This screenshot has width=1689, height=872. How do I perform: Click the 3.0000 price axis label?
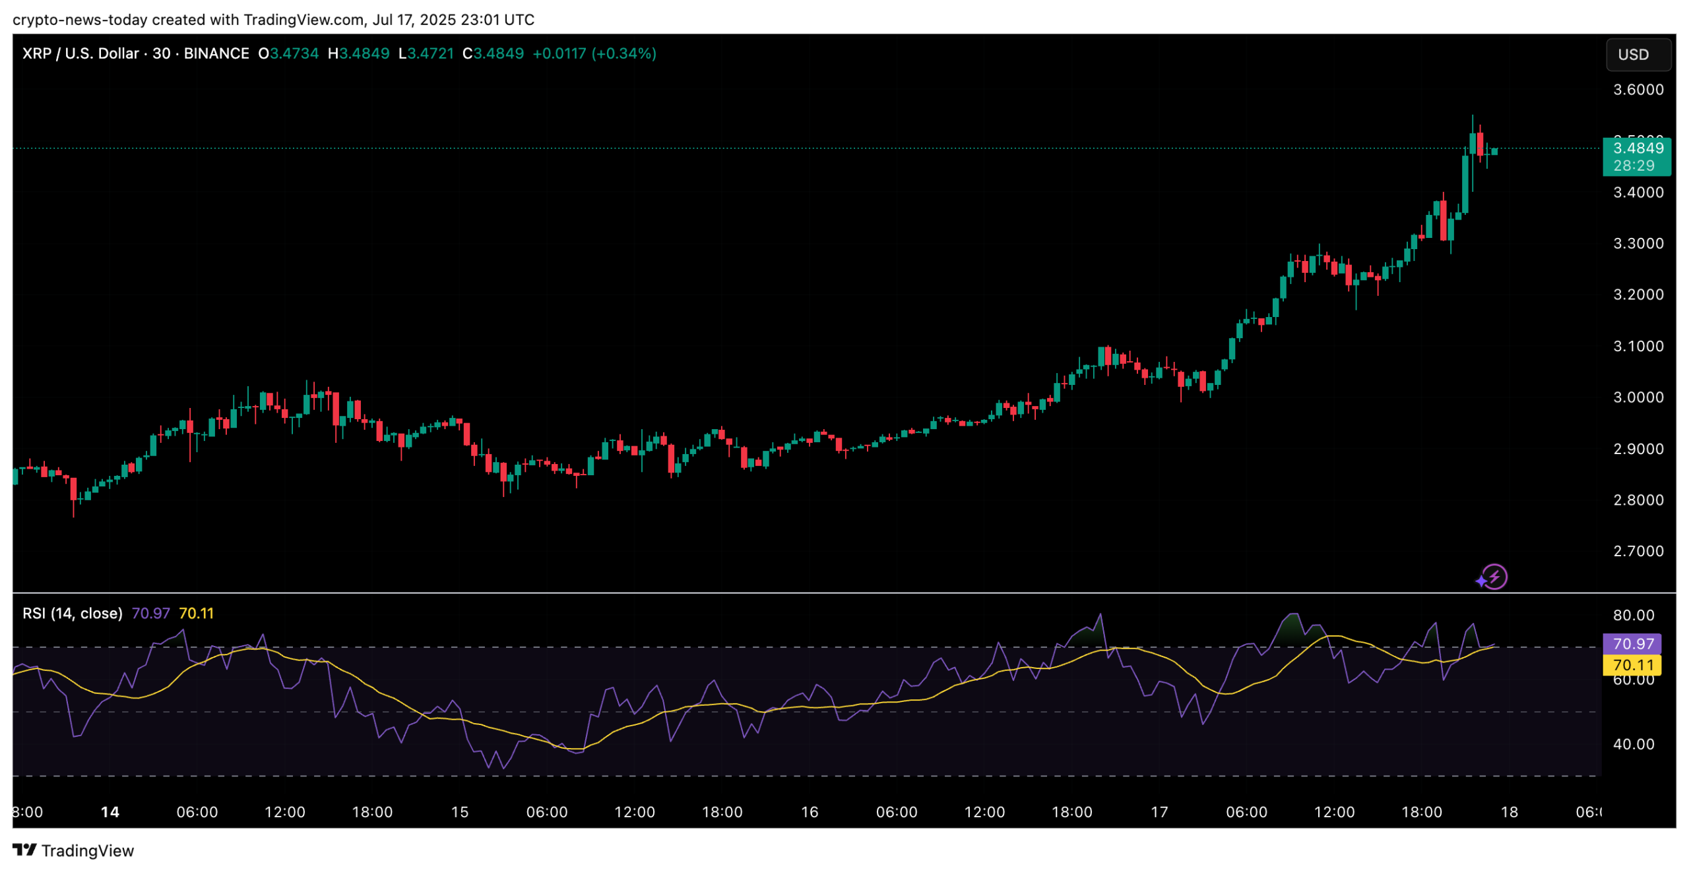click(x=1638, y=397)
